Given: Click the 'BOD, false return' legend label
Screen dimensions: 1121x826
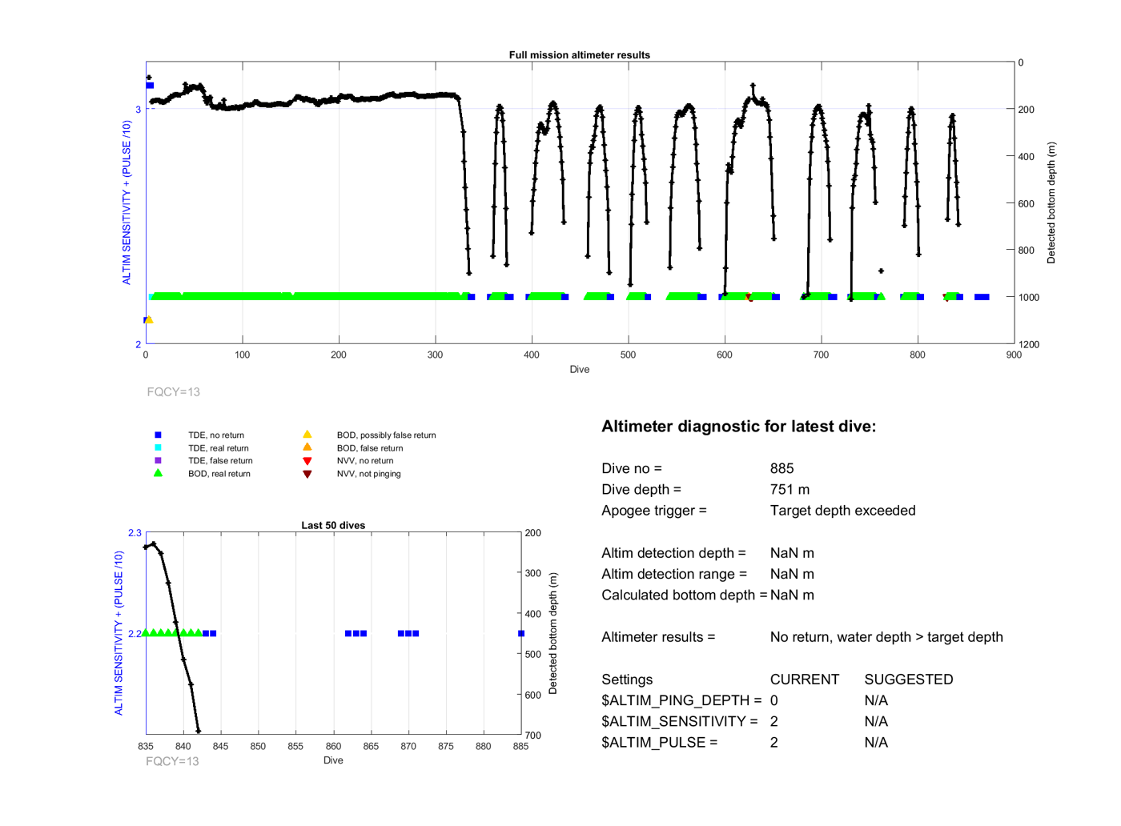Looking at the screenshot, I should 370,448.
